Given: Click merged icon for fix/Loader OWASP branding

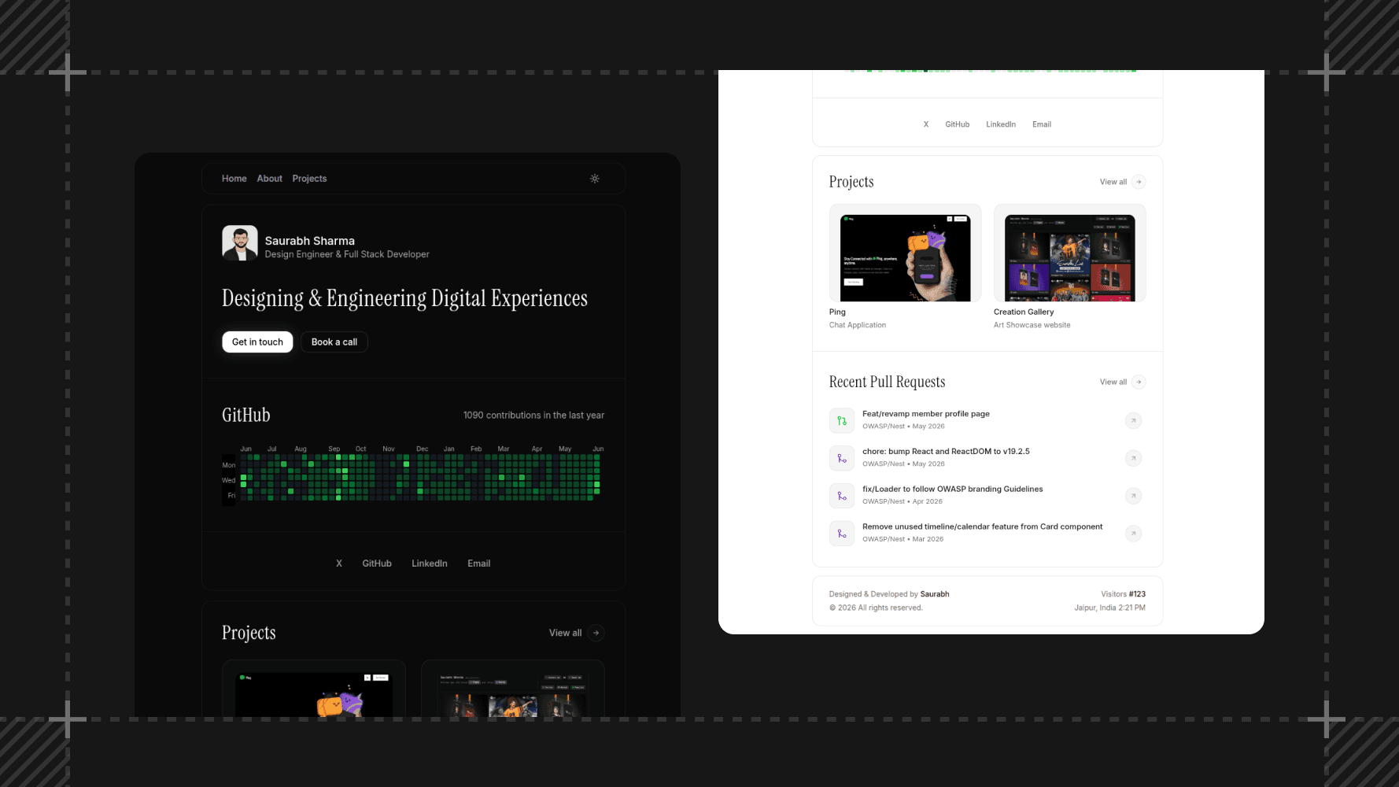Looking at the screenshot, I should click(x=842, y=496).
